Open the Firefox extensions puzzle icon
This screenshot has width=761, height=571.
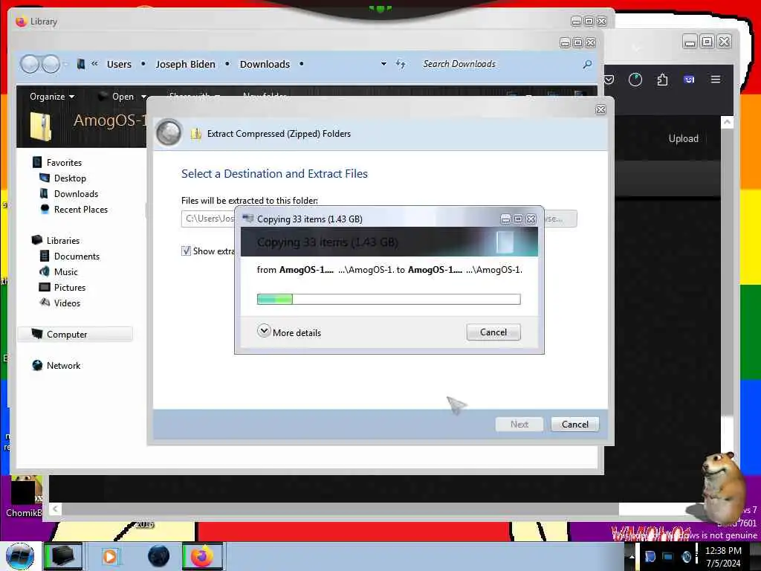[x=662, y=79]
